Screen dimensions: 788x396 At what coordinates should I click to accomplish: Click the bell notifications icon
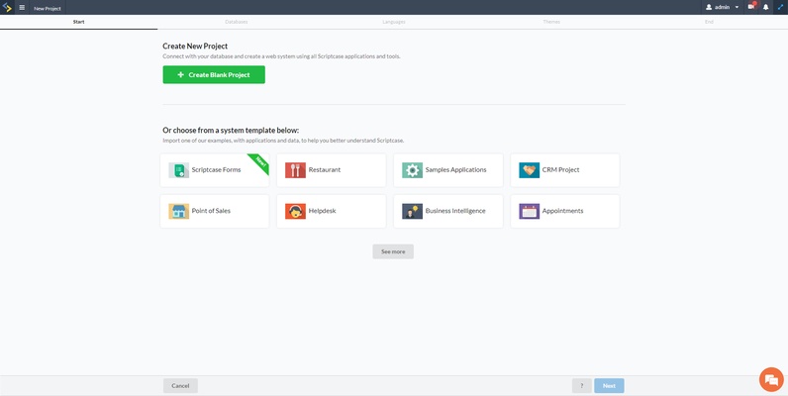766,7
